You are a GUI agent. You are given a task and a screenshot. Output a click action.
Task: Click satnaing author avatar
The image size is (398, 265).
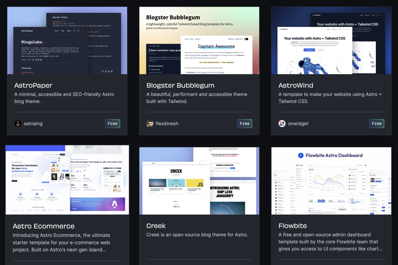[18, 124]
